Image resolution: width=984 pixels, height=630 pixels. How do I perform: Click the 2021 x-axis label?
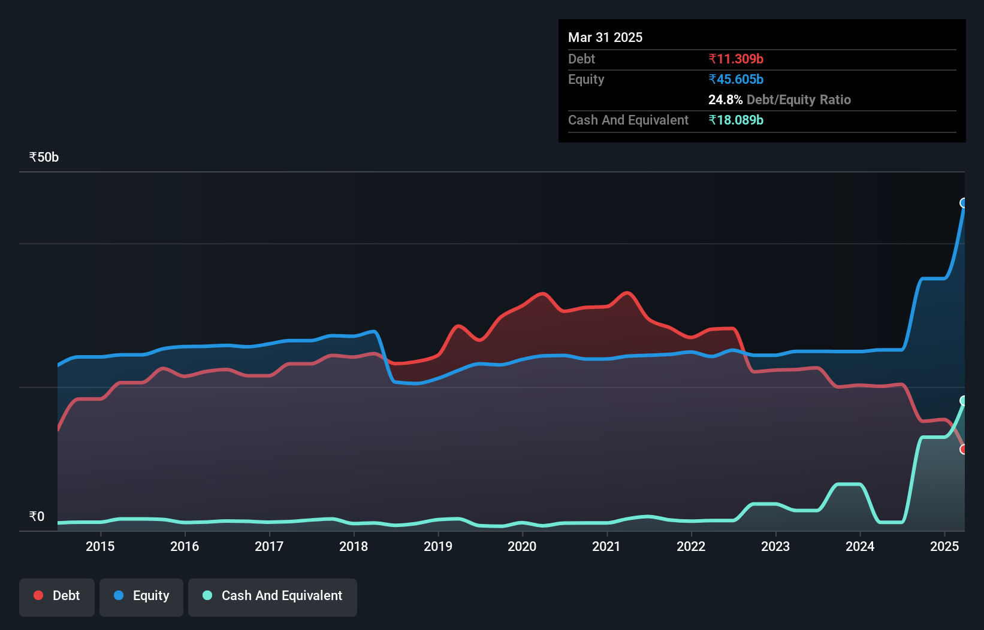(x=606, y=546)
